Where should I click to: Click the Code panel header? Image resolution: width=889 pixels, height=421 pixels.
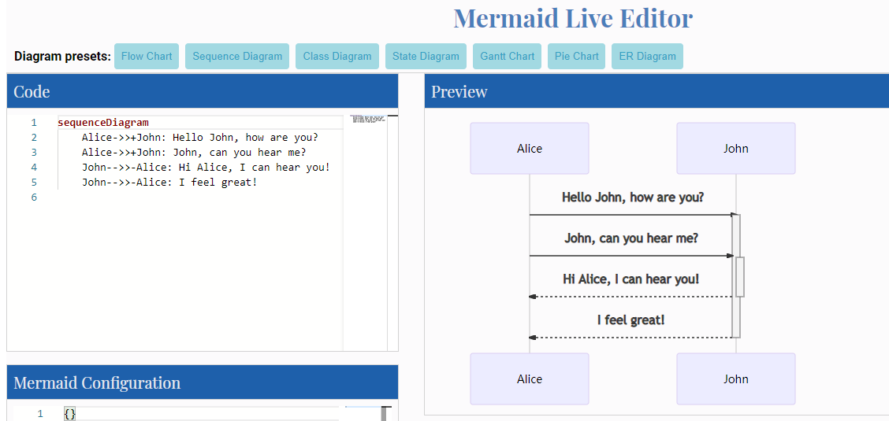(202, 91)
